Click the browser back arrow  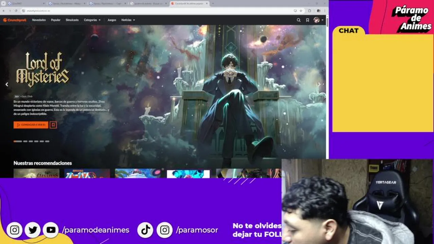tap(4, 11)
